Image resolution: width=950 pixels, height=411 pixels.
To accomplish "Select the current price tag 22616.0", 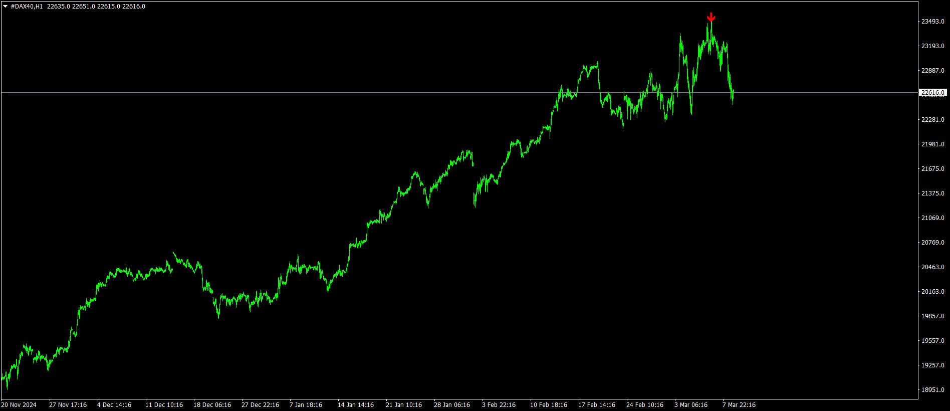I will coord(933,93).
